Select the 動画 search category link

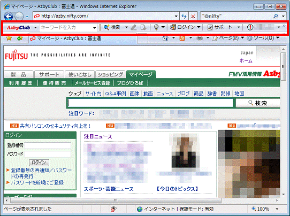(148, 94)
